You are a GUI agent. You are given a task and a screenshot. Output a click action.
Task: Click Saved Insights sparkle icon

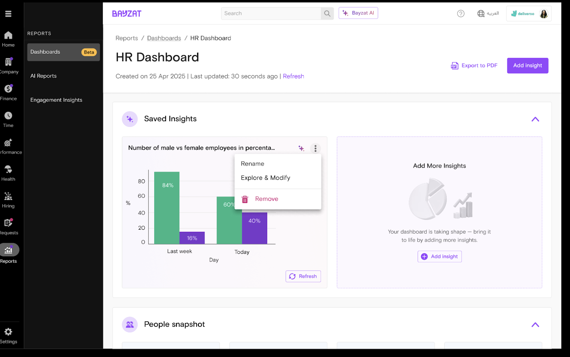point(130,119)
